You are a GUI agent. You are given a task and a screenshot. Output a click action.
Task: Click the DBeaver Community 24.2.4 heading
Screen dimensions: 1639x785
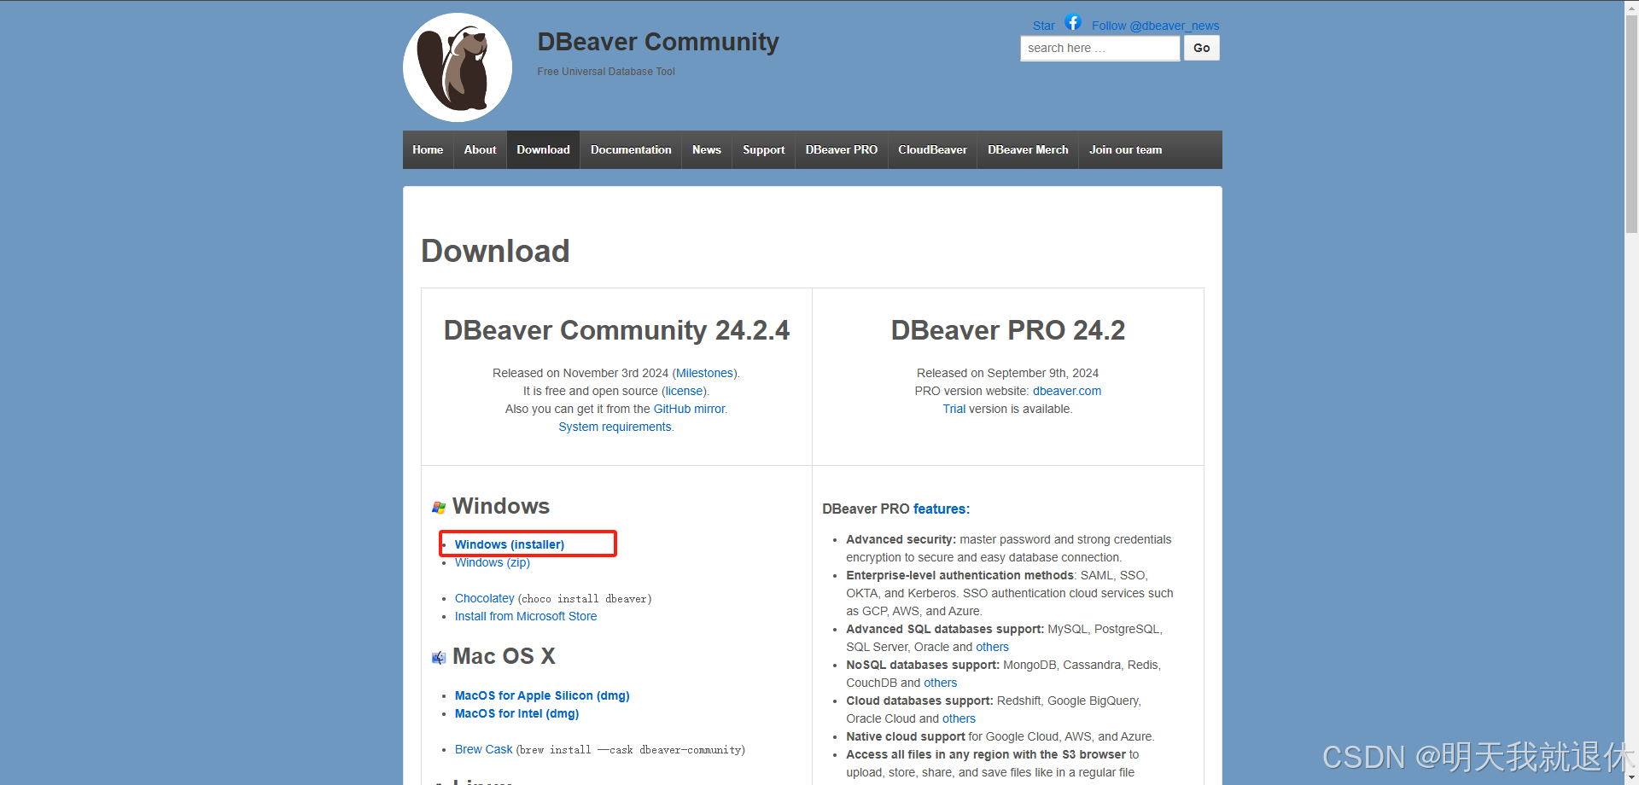pyautogui.click(x=616, y=330)
